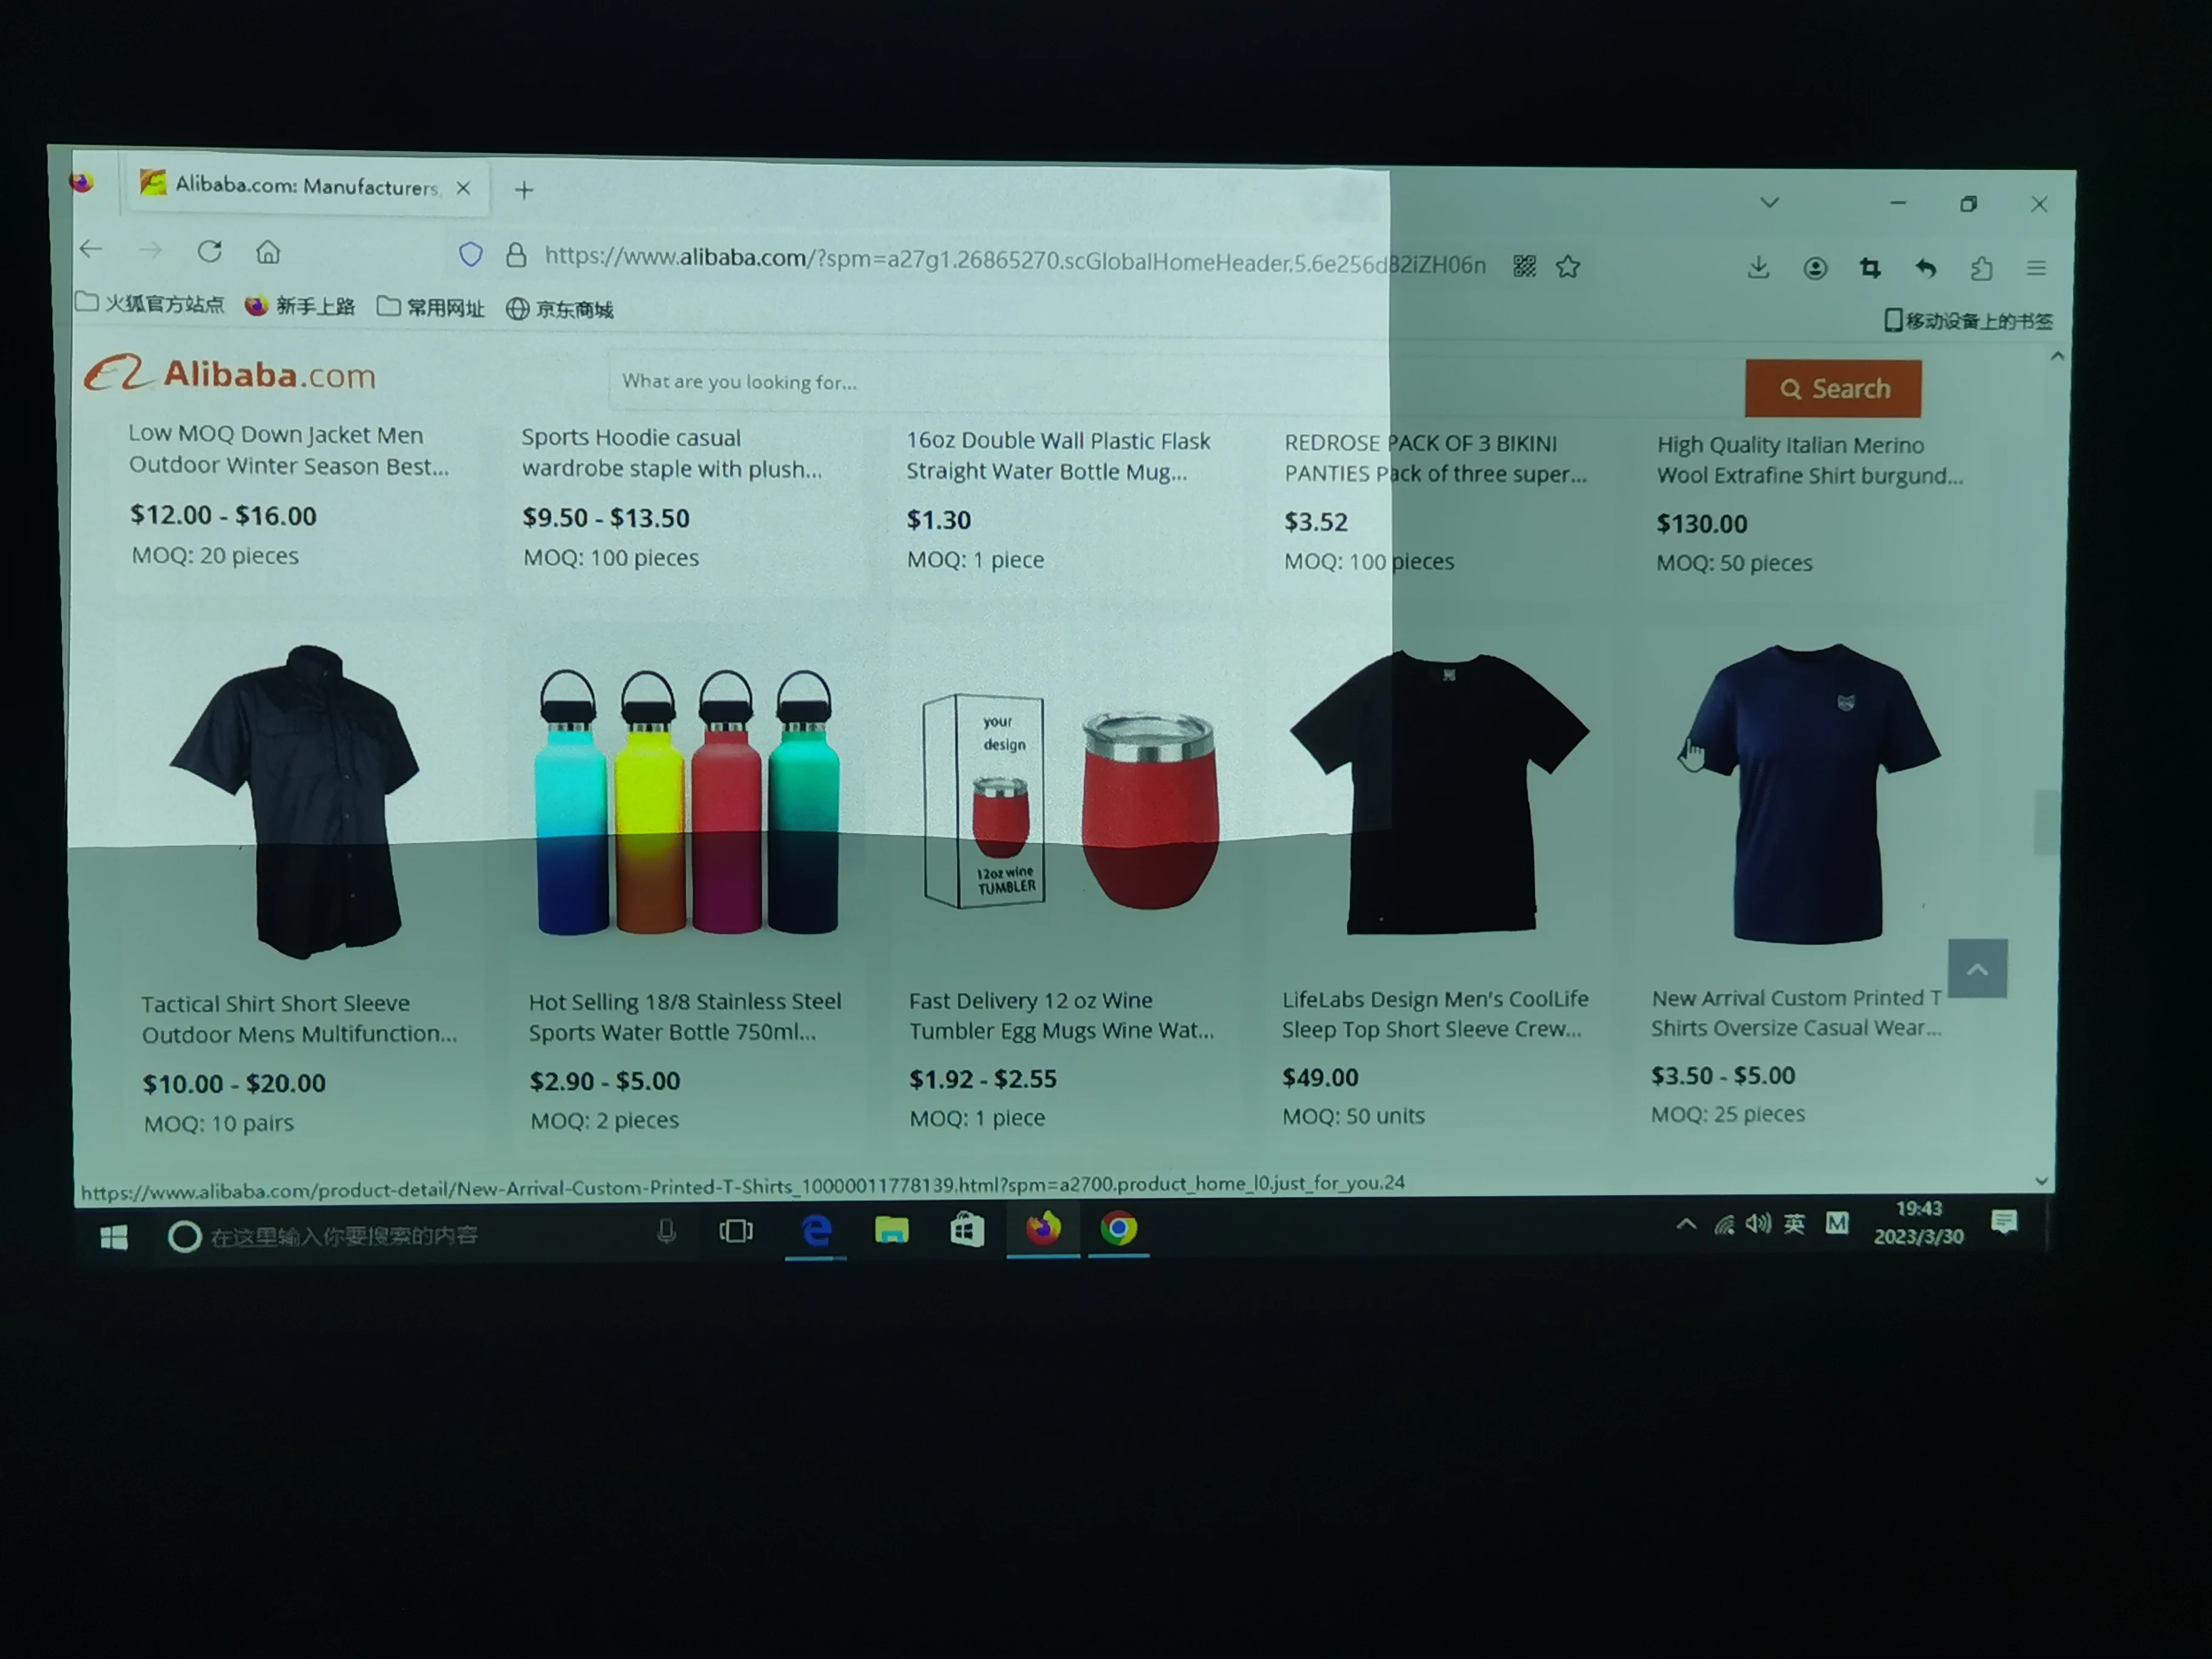Image resolution: width=2212 pixels, height=1659 pixels.
Task: Show hidden system tray icons
Action: [x=1686, y=1224]
